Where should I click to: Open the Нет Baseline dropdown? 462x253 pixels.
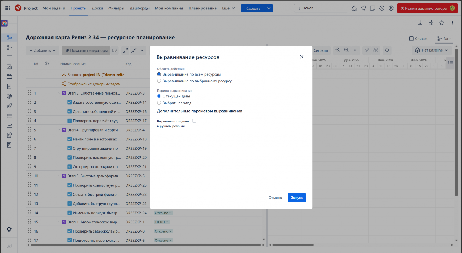click(431, 50)
